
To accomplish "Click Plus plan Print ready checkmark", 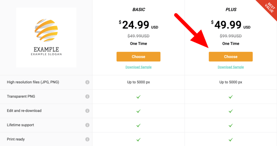I will coord(231,140).
